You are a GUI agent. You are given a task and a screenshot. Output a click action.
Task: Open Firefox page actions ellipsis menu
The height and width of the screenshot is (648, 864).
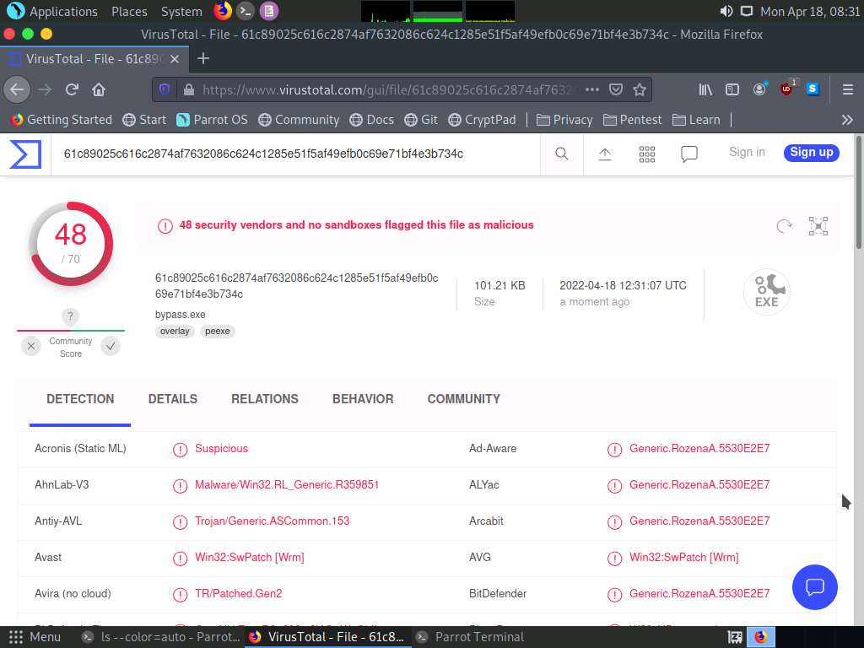(592, 89)
